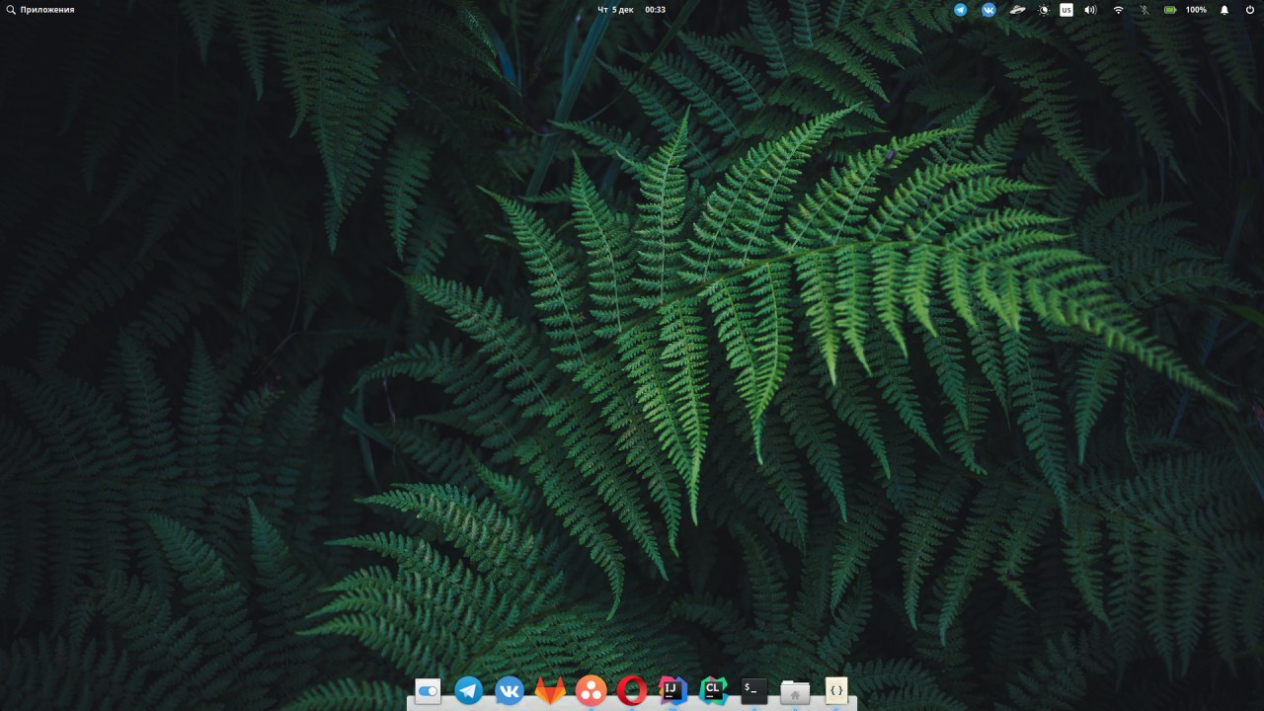This screenshot has width=1264, height=711.
Task: Open the sound volume indicator
Action: click(1090, 10)
